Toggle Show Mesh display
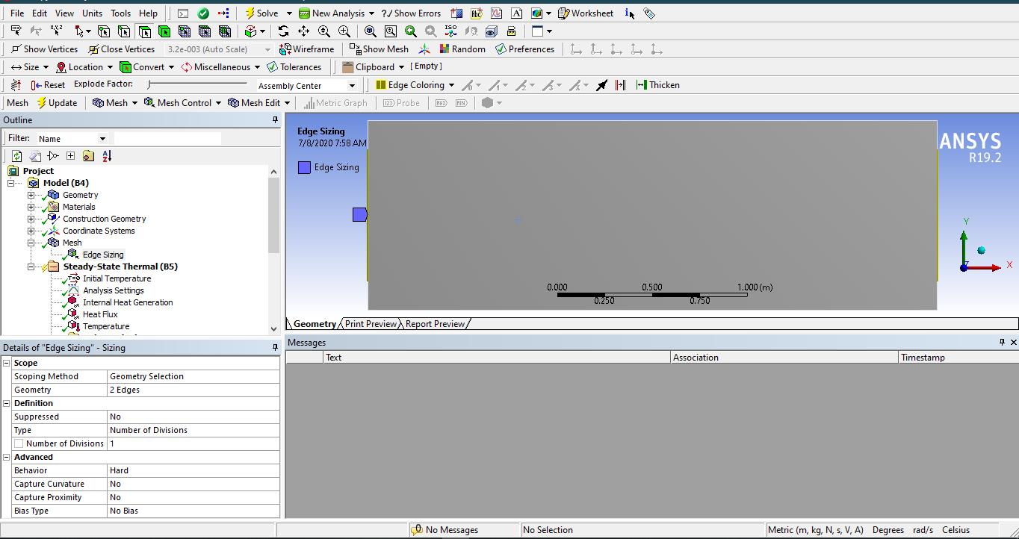Viewport: 1019px width, 539px height. pos(379,49)
